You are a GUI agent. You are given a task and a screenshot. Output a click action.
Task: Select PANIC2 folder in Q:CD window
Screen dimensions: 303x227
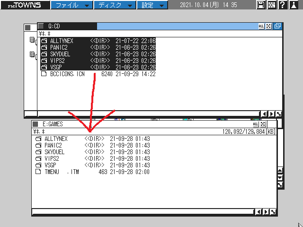[x=98, y=47]
